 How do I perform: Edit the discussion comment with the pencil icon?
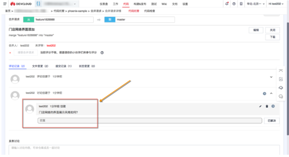tap(261, 106)
